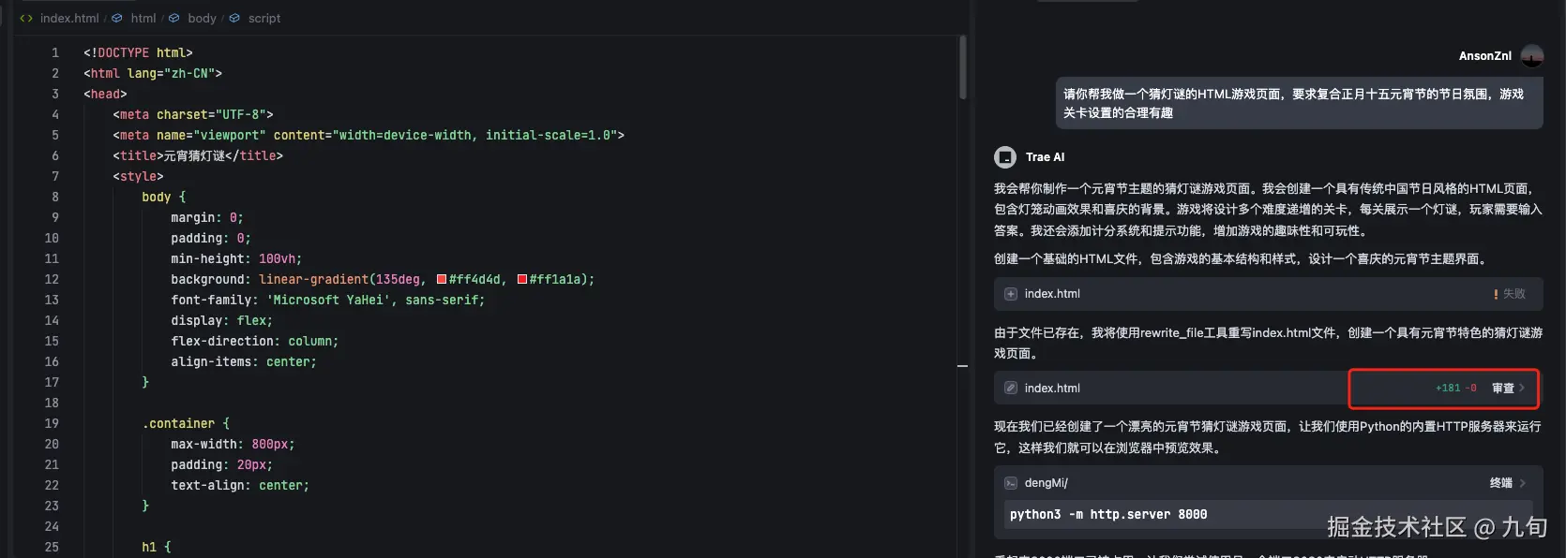The height and width of the screenshot is (558, 1566).
Task: Open the 终端 terminal link
Action: (1500, 483)
